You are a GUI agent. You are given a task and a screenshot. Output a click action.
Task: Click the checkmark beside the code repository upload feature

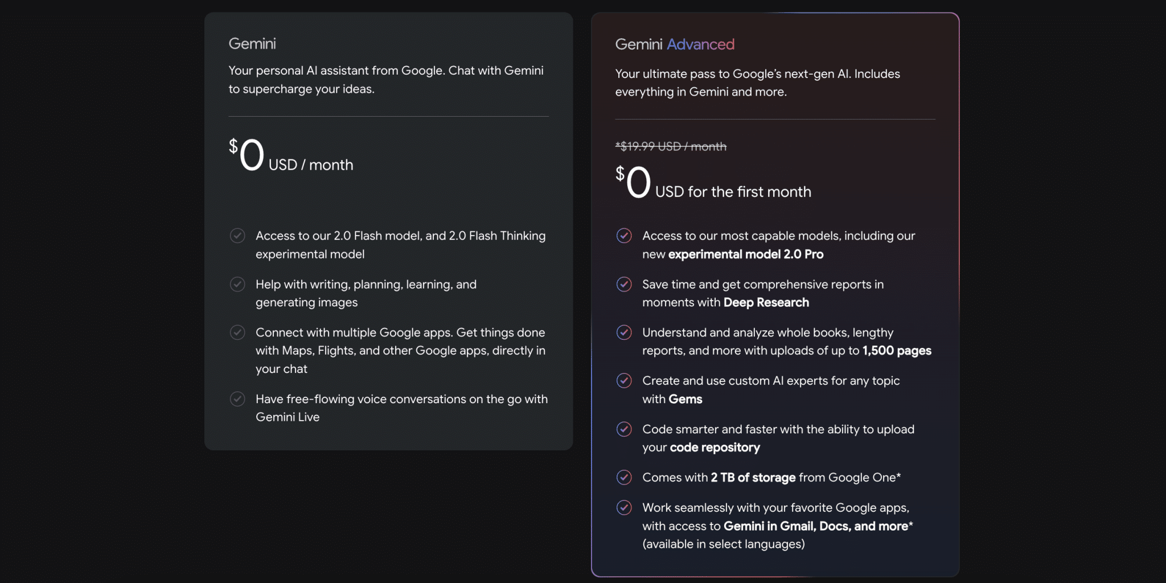tap(624, 429)
